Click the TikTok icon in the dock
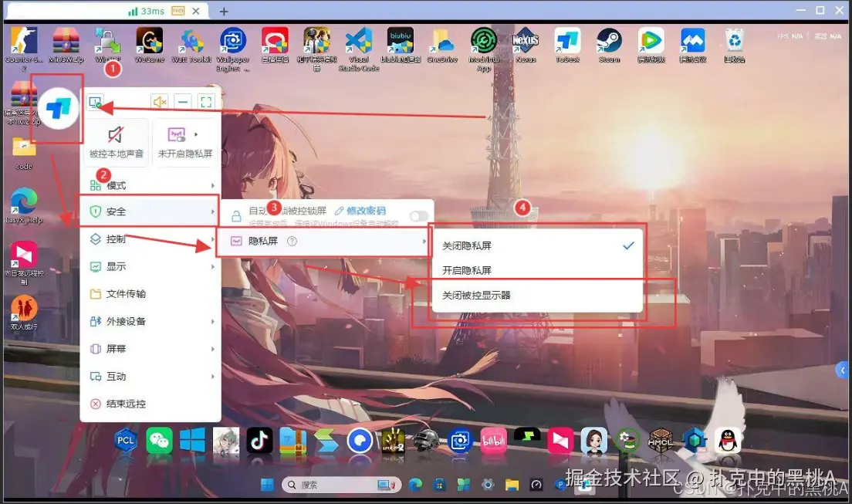The image size is (852, 504). tap(259, 440)
